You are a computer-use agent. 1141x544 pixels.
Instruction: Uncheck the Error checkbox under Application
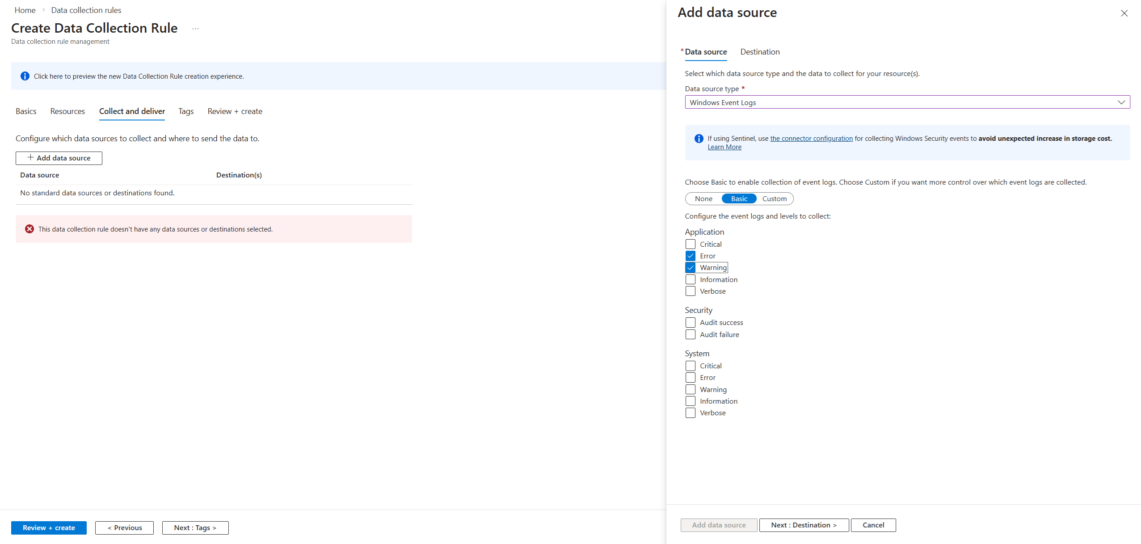pyautogui.click(x=690, y=255)
